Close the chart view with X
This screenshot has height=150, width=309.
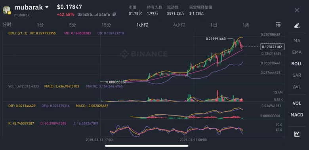[x=297, y=10]
